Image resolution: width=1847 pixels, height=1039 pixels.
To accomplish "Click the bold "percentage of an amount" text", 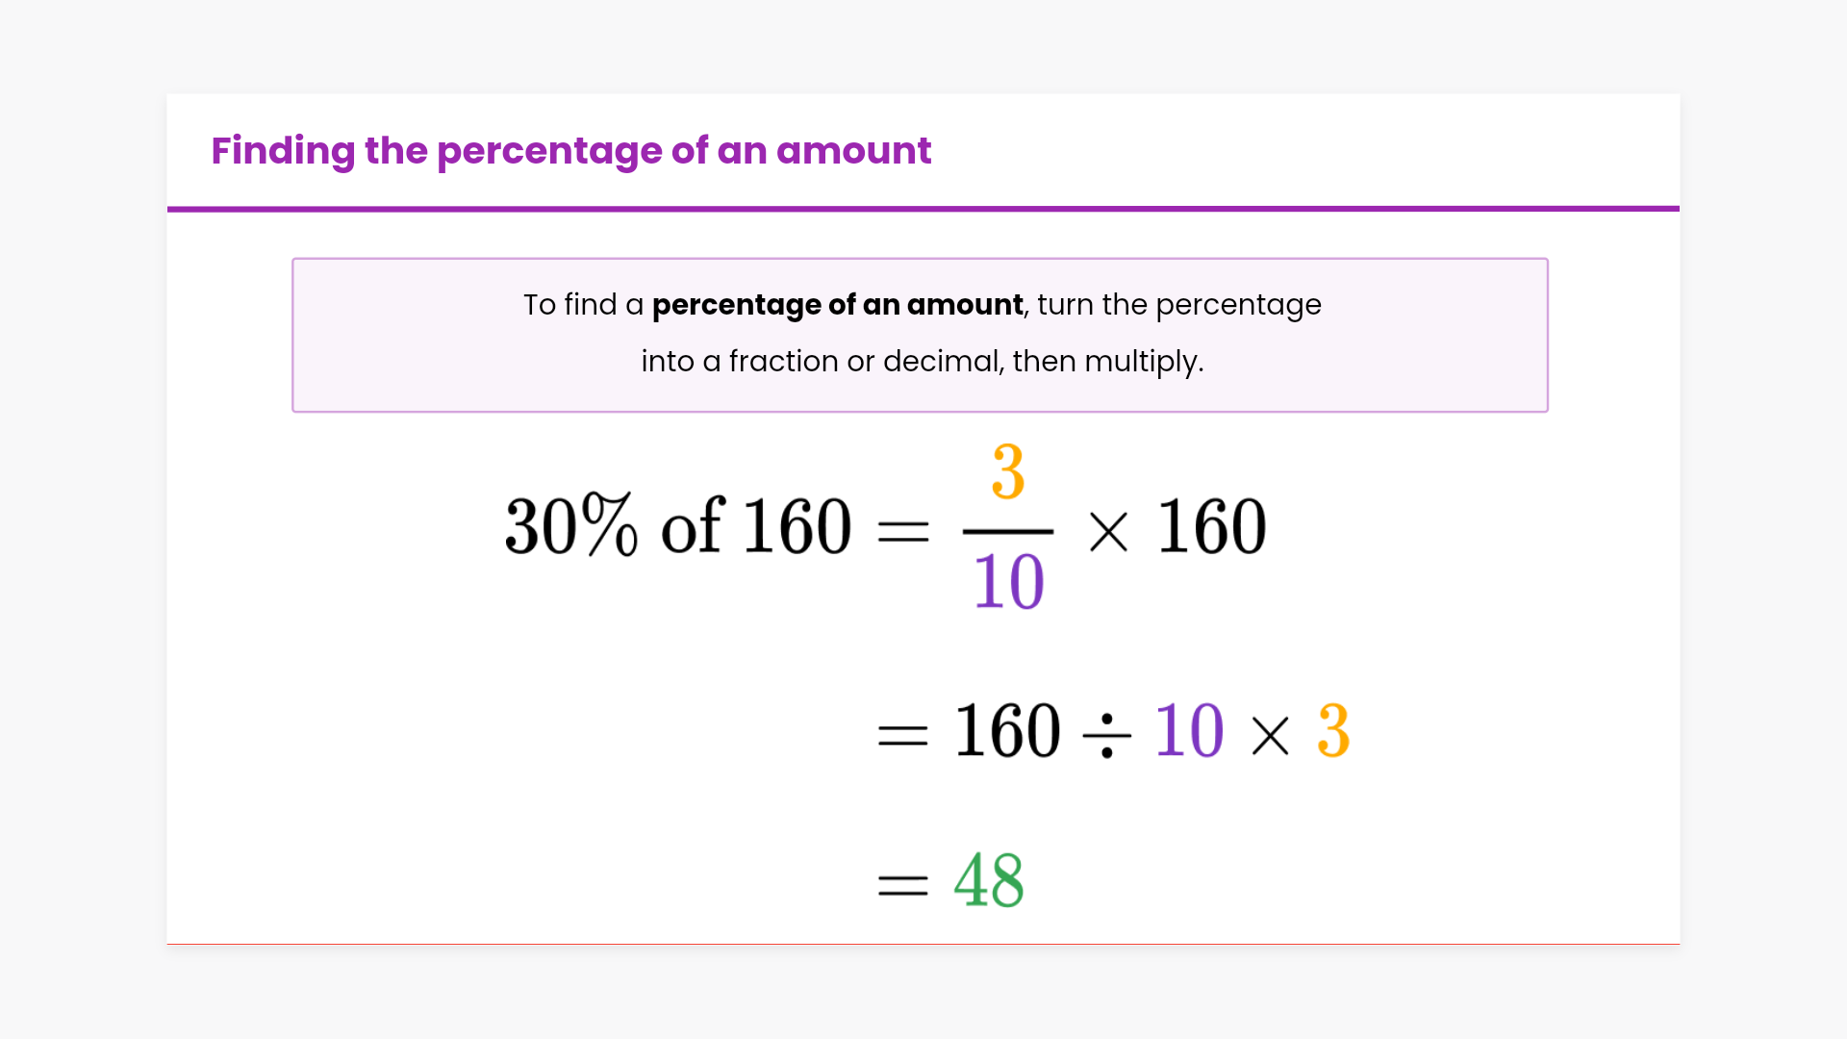I will (837, 305).
